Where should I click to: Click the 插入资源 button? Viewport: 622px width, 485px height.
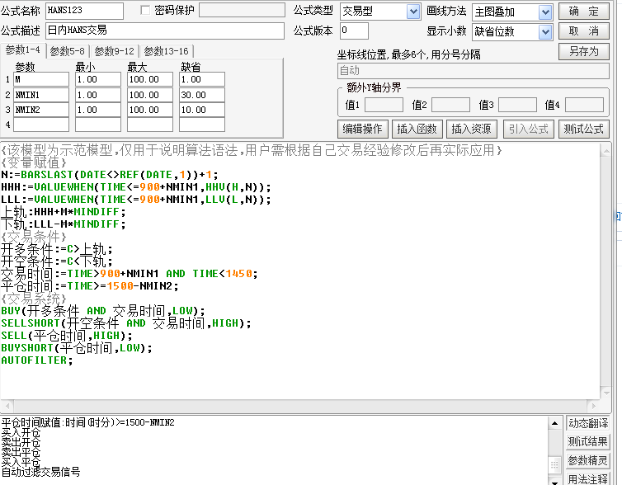point(470,129)
